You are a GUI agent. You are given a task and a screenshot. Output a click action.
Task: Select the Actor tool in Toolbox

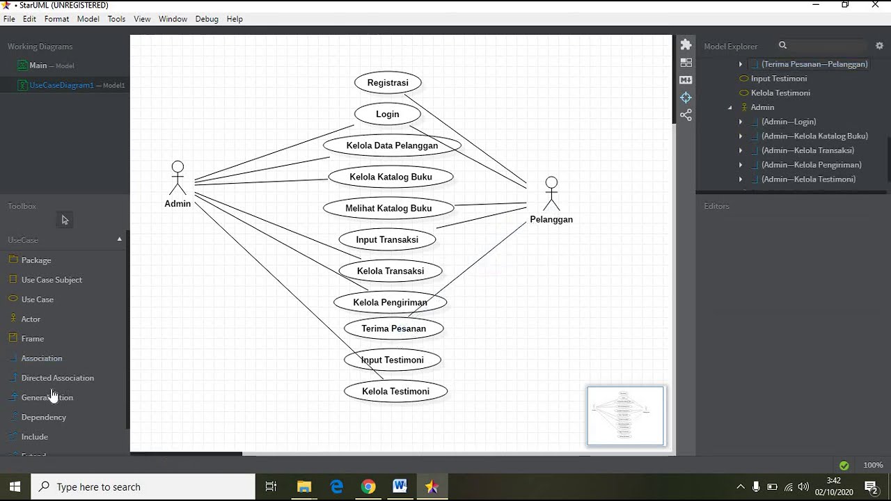click(31, 319)
